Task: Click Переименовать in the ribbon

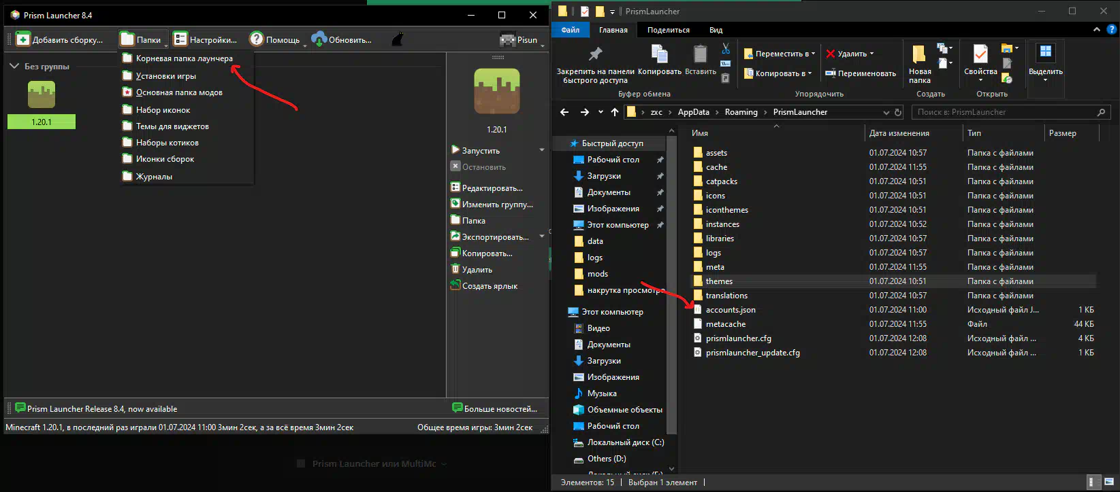Action: (x=861, y=73)
